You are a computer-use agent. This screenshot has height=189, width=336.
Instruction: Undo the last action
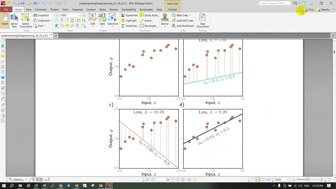tap(44, 3)
